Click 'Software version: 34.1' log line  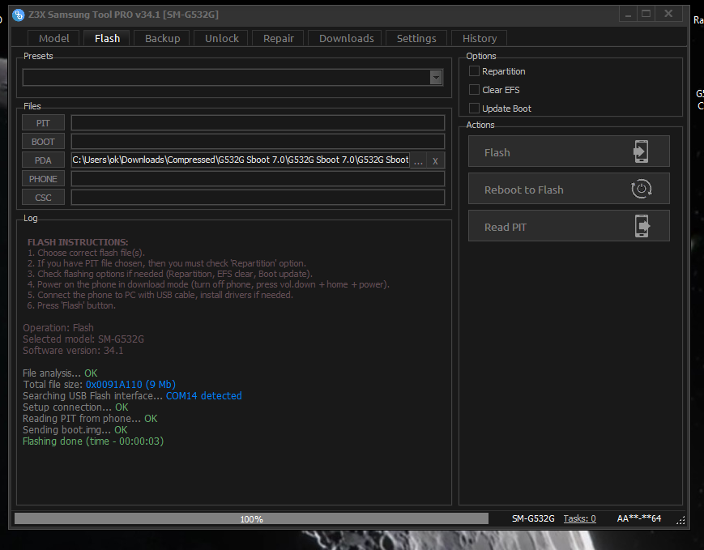point(73,351)
